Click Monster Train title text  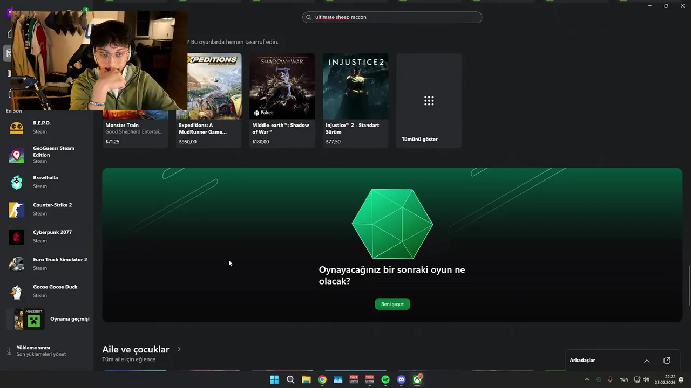coord(122,125)
